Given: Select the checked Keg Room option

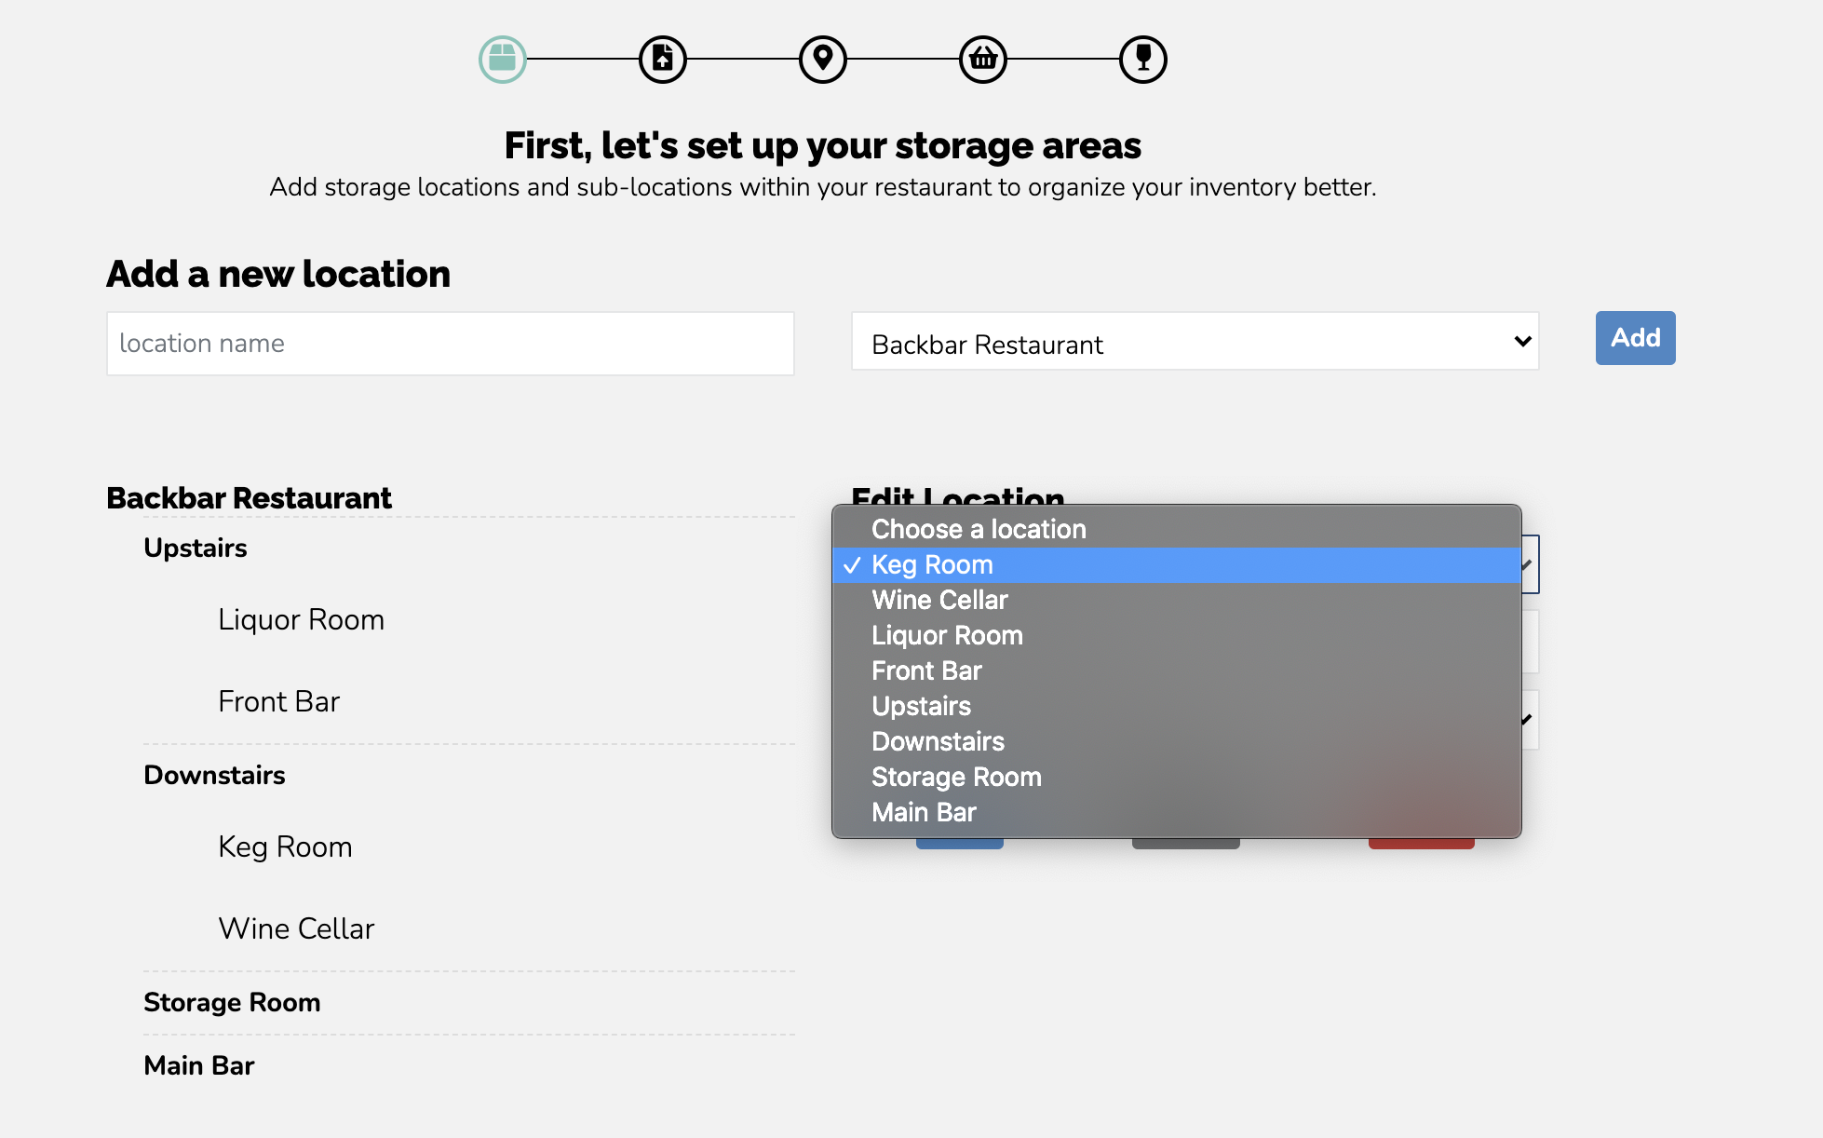Looking at the screenshot, I should [932, 564].
